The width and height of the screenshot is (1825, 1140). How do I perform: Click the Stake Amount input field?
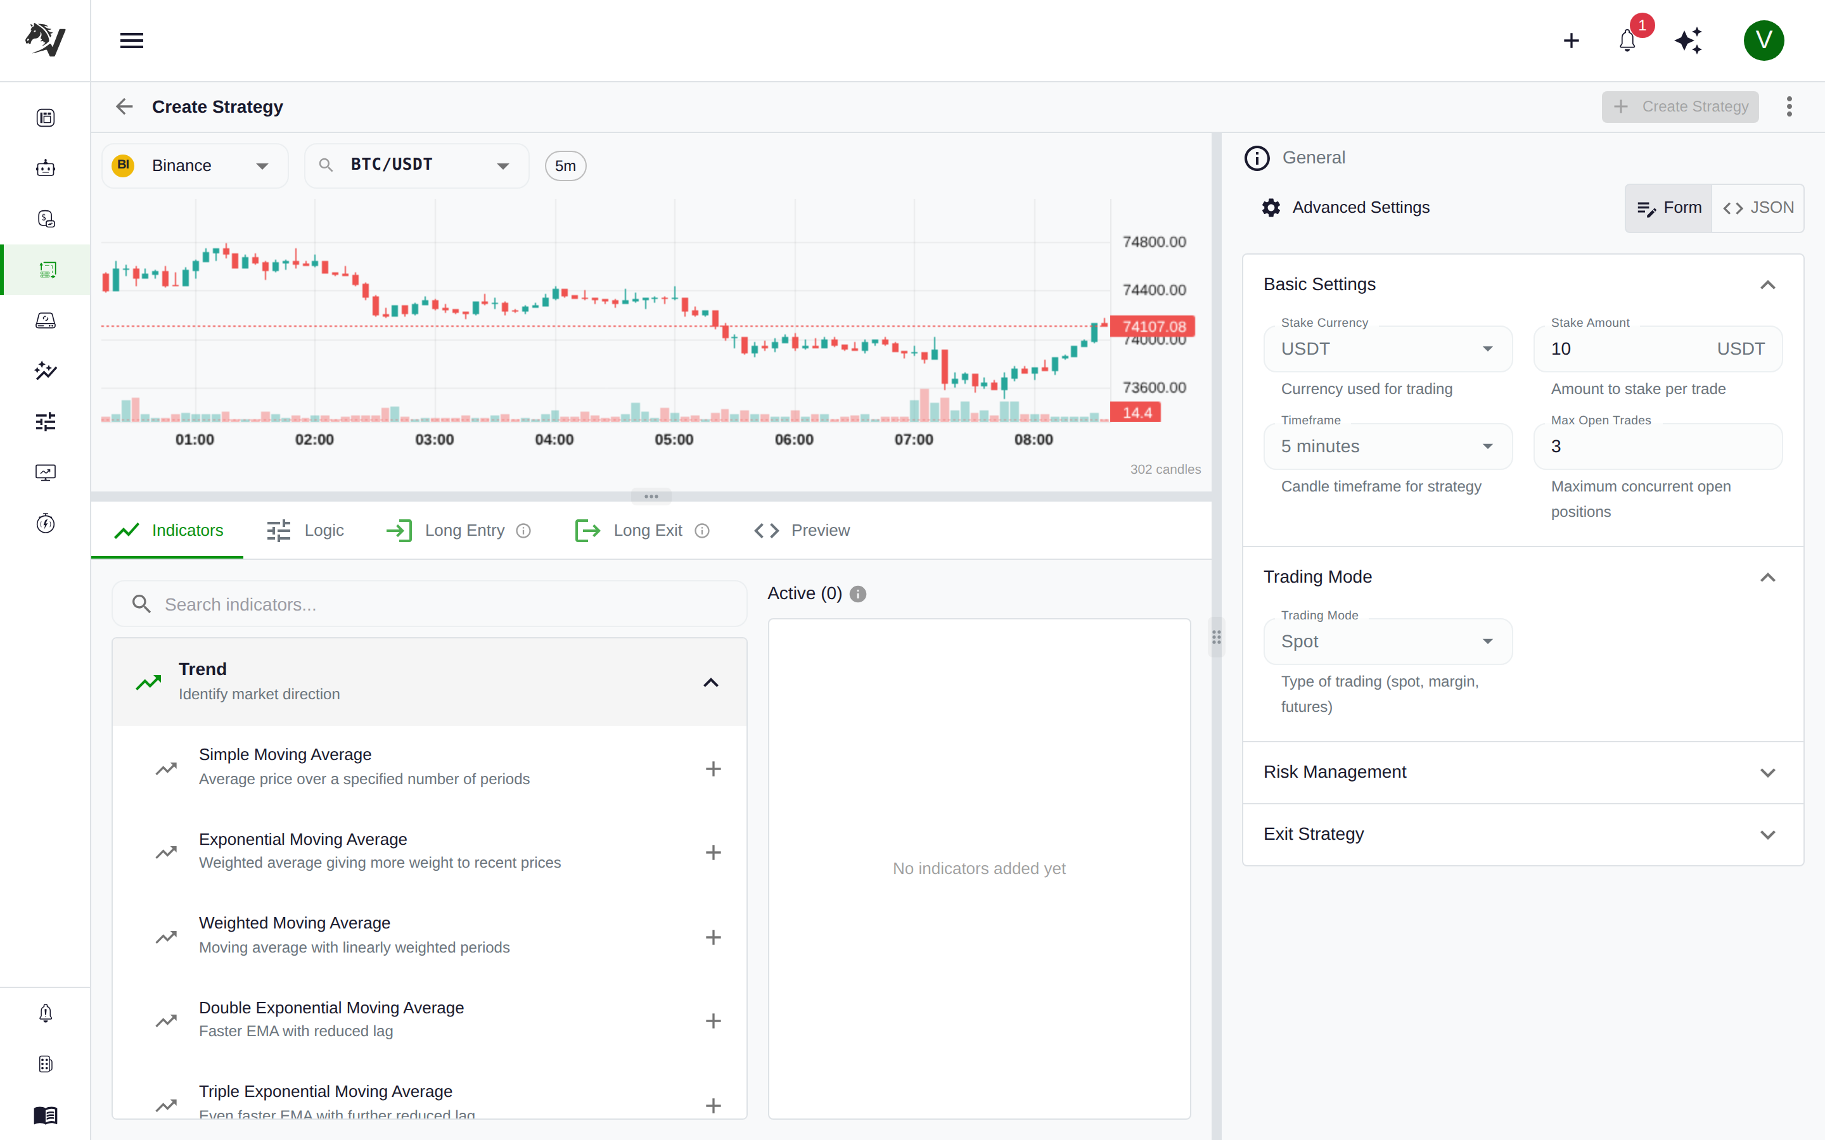pyautogui.click(x=1658, y=348)
